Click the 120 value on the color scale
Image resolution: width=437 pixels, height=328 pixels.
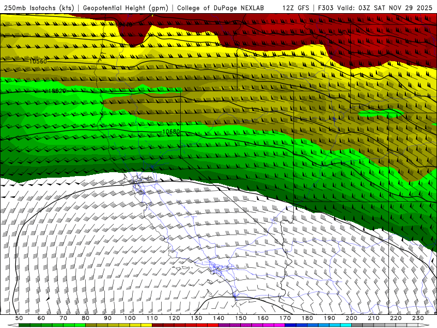(x=174, y=318)
